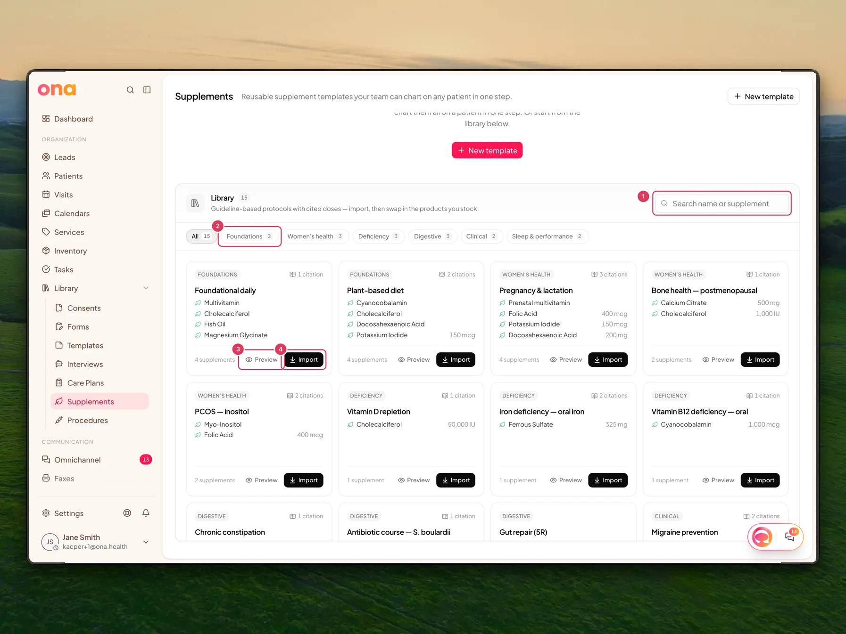Open notifications bell icon

coord(146,513)
